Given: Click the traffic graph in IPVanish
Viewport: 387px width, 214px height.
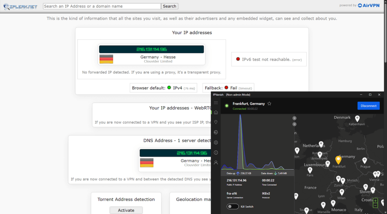Looking at the screenshot, I should [x=257, y=142].
